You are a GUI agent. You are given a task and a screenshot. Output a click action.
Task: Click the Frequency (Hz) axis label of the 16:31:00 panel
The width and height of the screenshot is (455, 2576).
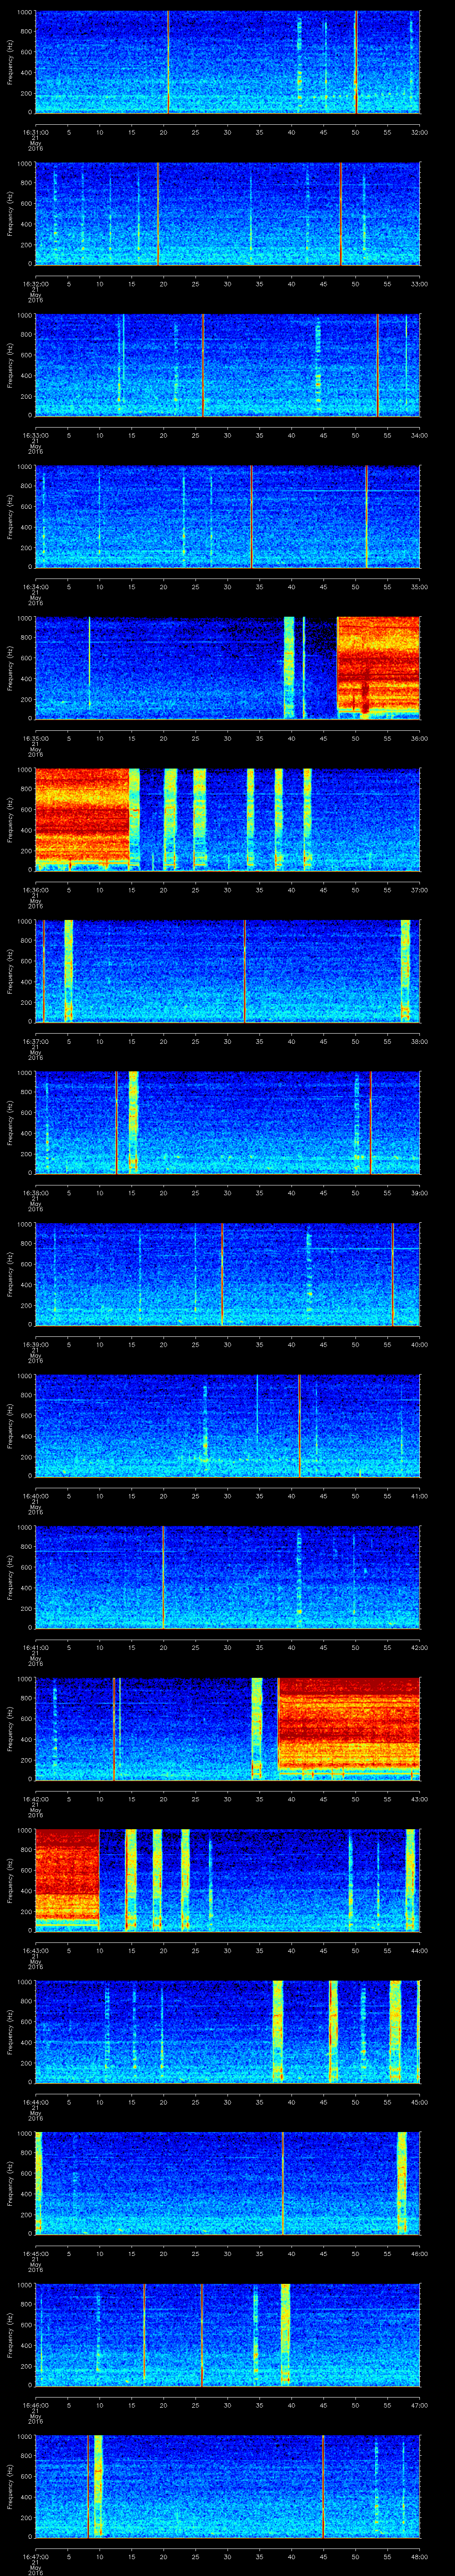coord(11,62)
